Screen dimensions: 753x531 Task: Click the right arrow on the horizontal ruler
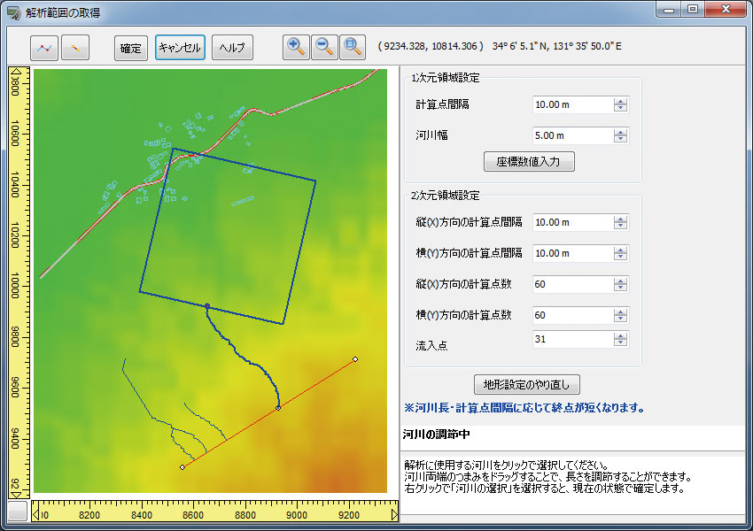pos(394,515)
